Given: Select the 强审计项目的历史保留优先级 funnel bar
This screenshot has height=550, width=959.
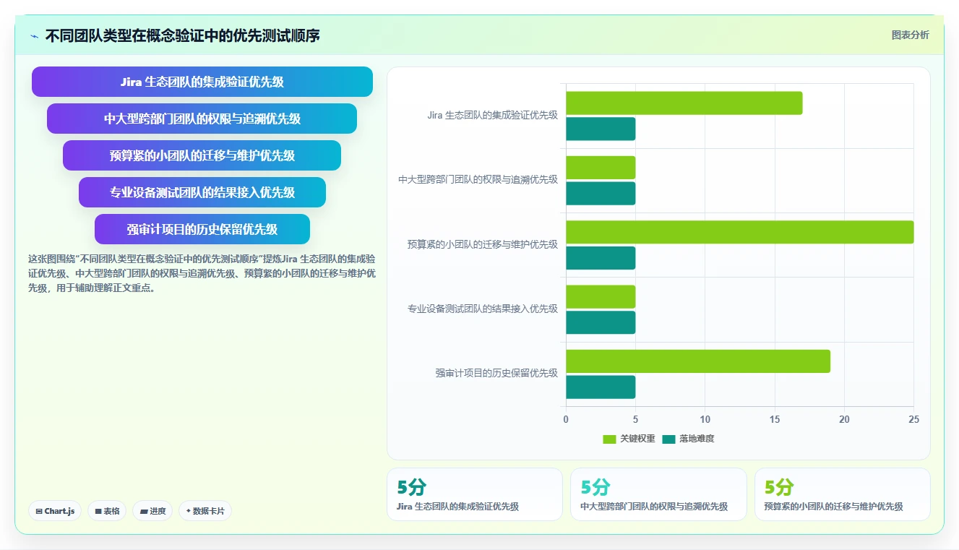Looking at the screenshot, I should click(x=202, y=229).
